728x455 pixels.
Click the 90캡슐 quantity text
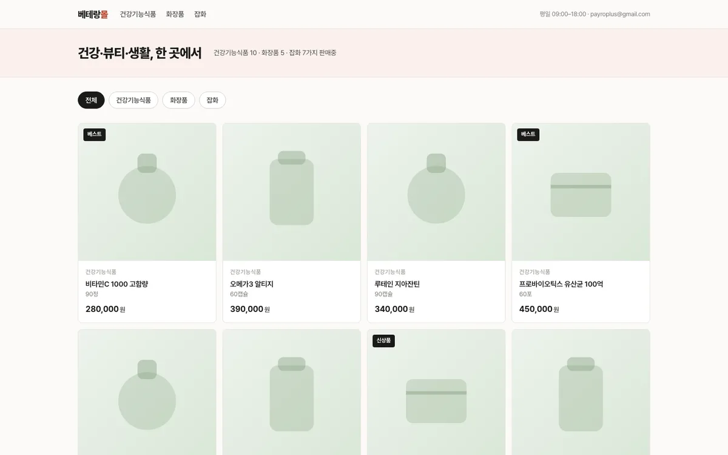[x=384, y=294]
